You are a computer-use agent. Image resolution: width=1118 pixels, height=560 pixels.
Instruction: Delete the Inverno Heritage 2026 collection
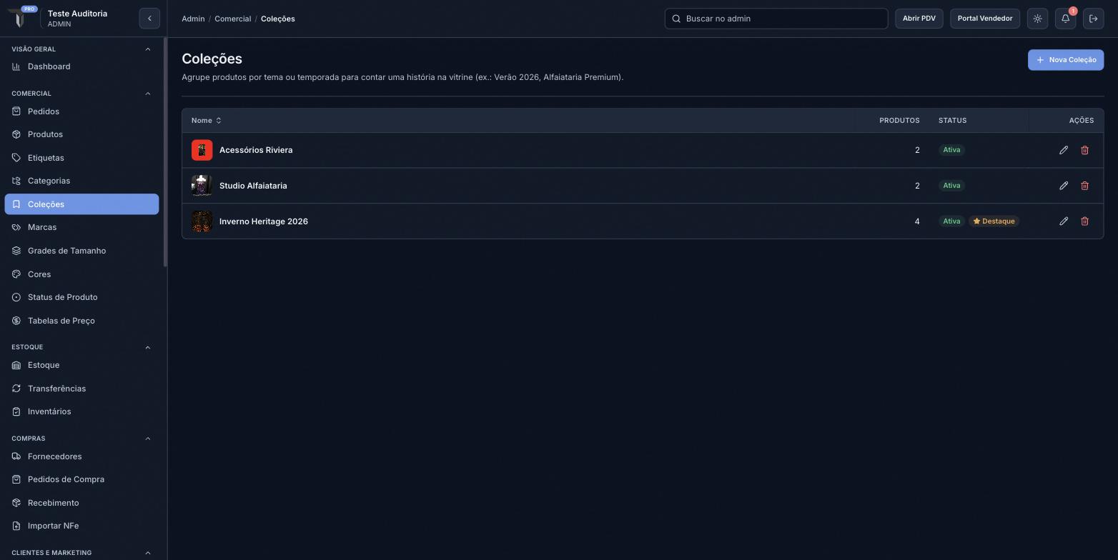[x=1084, y=221]
